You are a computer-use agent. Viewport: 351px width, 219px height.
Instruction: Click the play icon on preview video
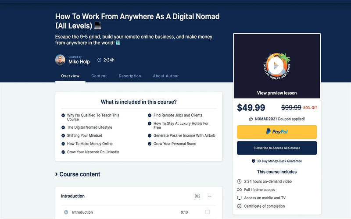tap(276, 66)
